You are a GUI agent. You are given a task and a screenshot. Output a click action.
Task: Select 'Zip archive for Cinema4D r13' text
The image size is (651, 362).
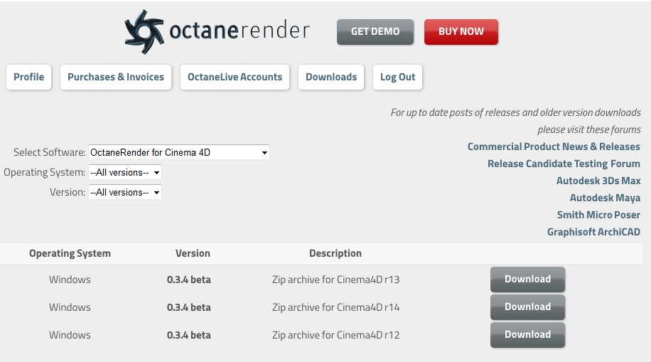[x=336, y=280]
